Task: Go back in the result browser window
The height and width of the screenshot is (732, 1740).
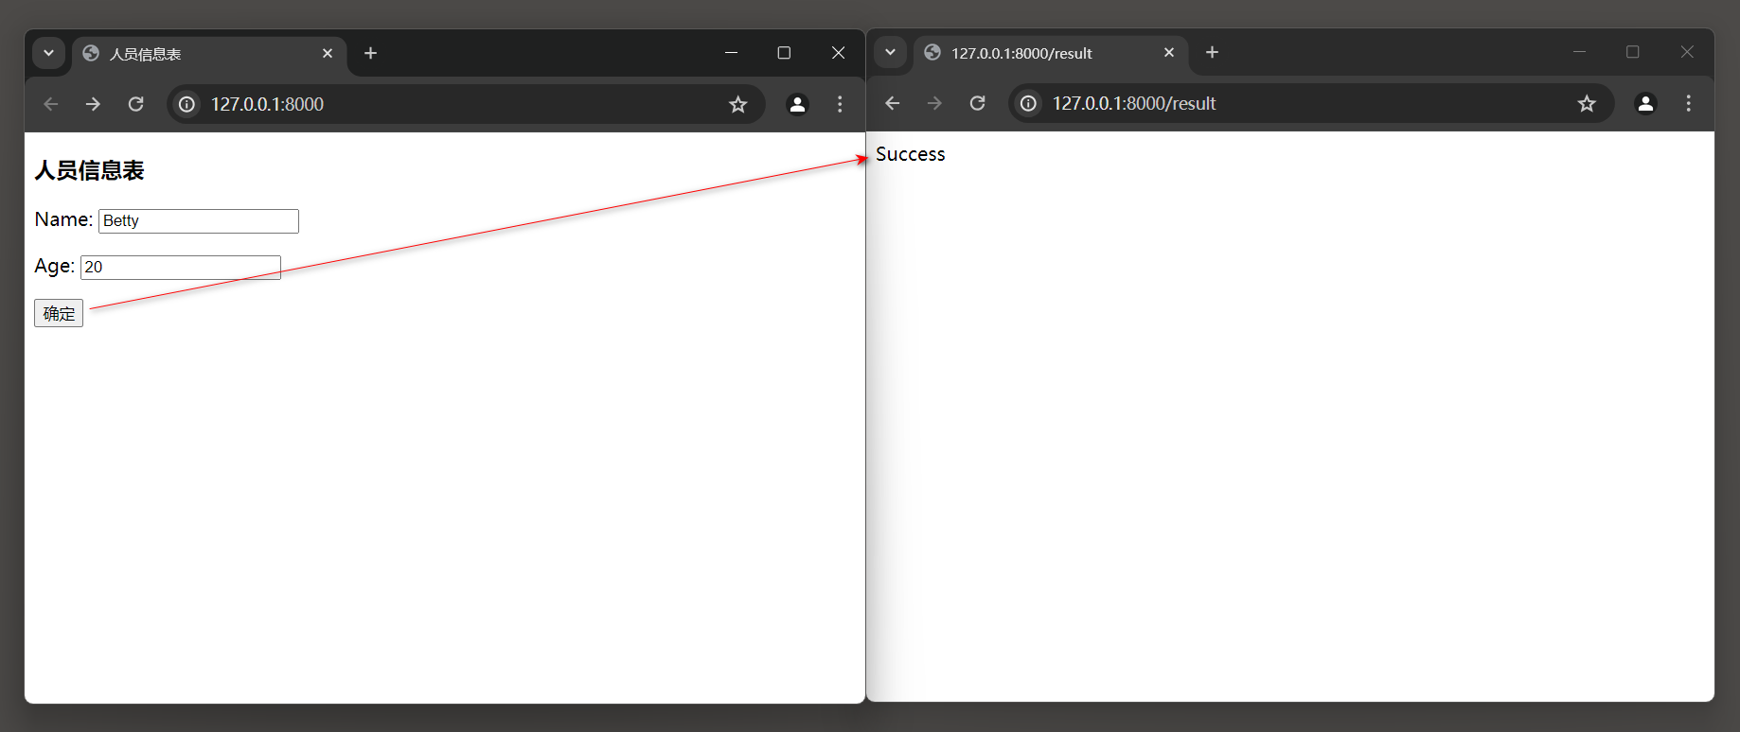Action: coord(893,103)
